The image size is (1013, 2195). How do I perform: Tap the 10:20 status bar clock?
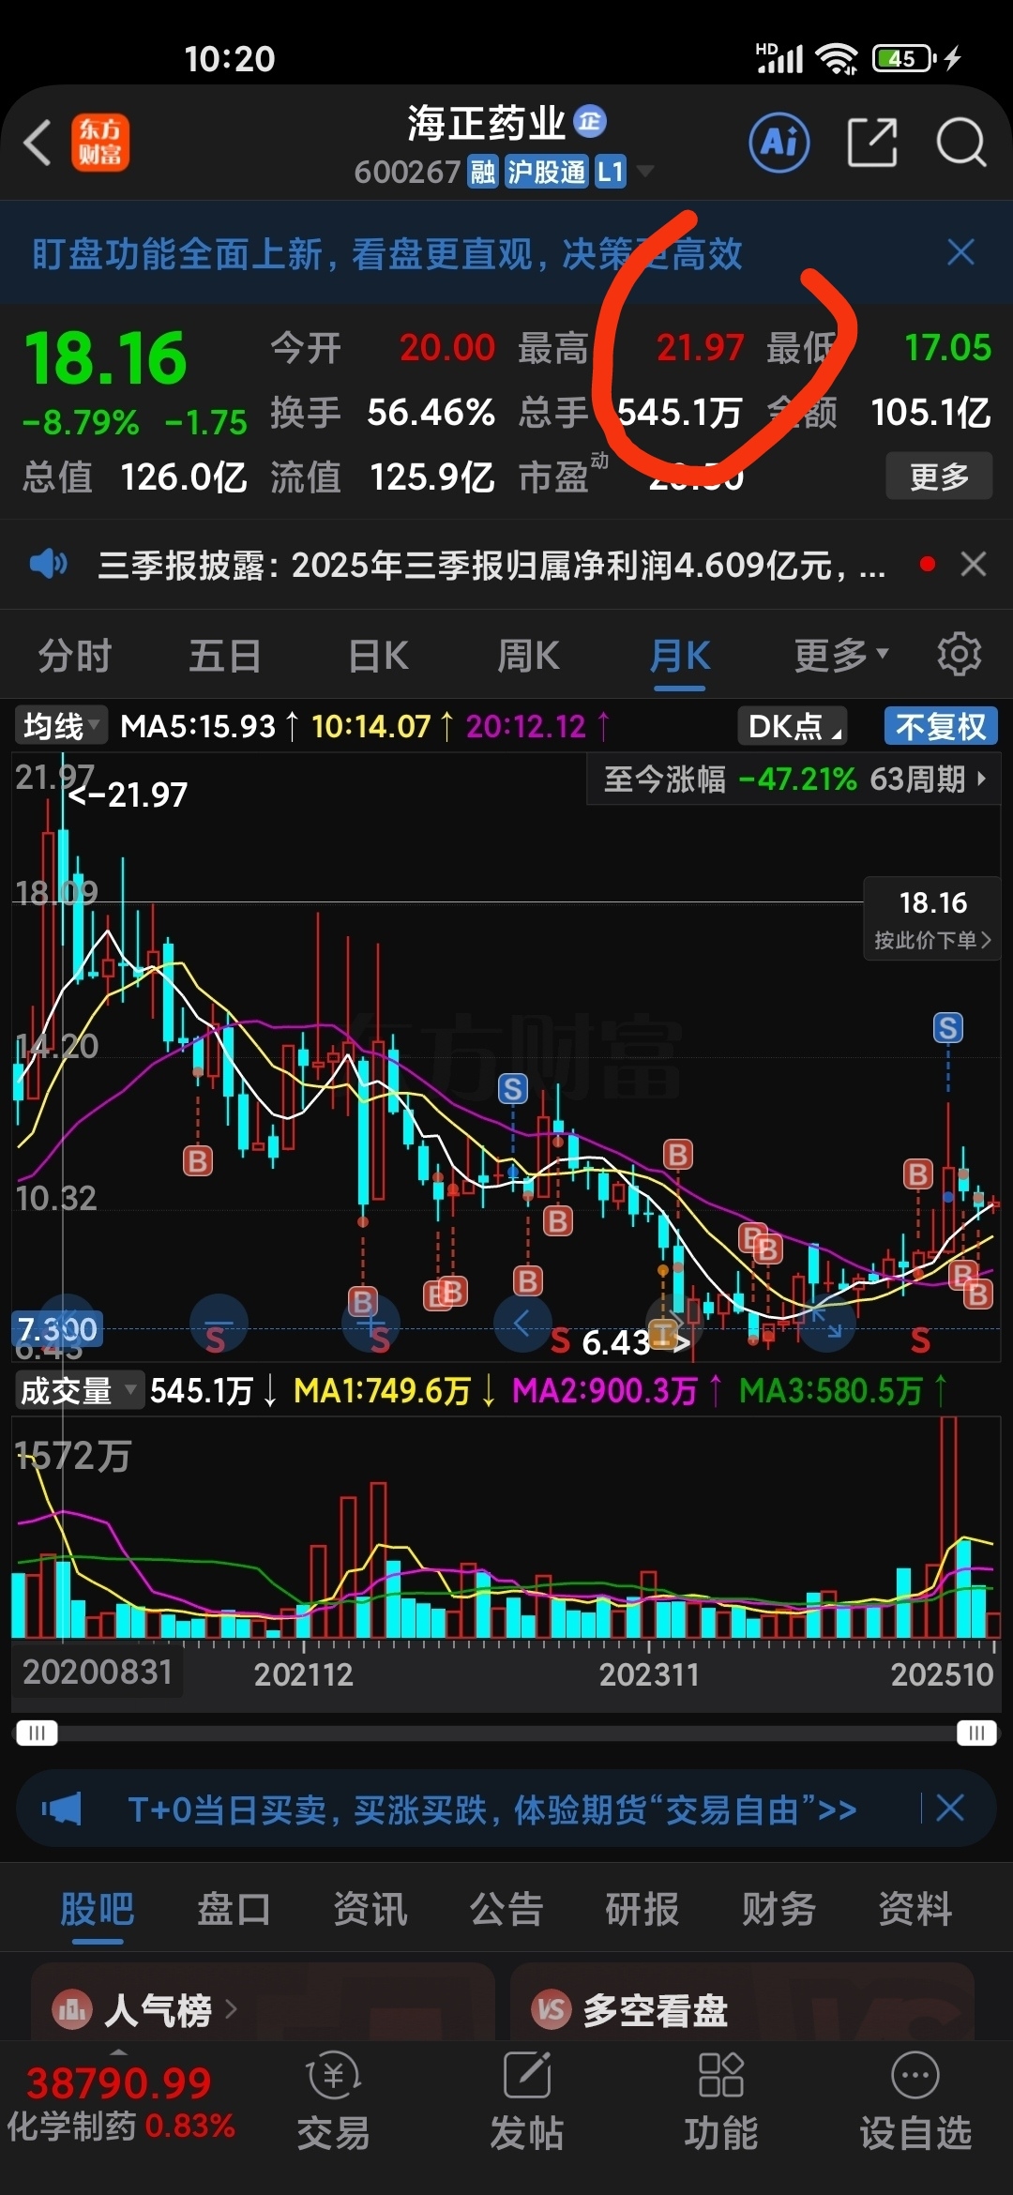click(230, 59)
